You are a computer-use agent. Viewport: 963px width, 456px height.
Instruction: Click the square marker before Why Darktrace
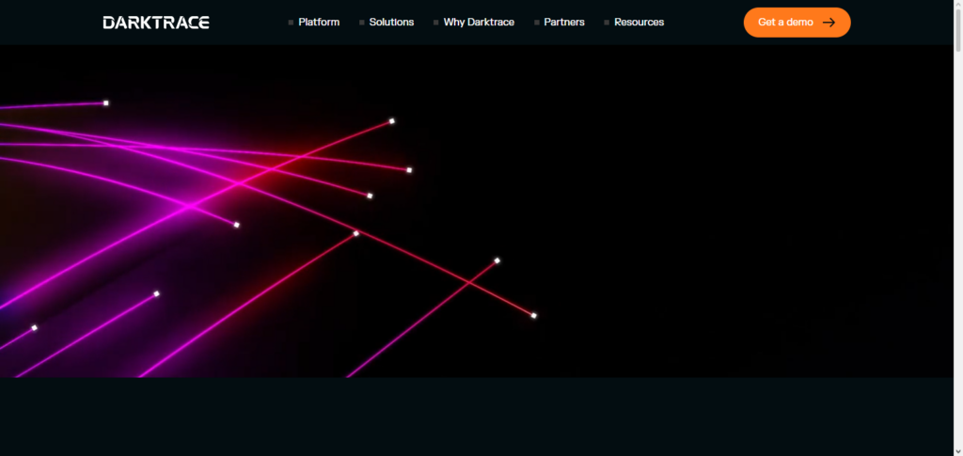[436, 23]
